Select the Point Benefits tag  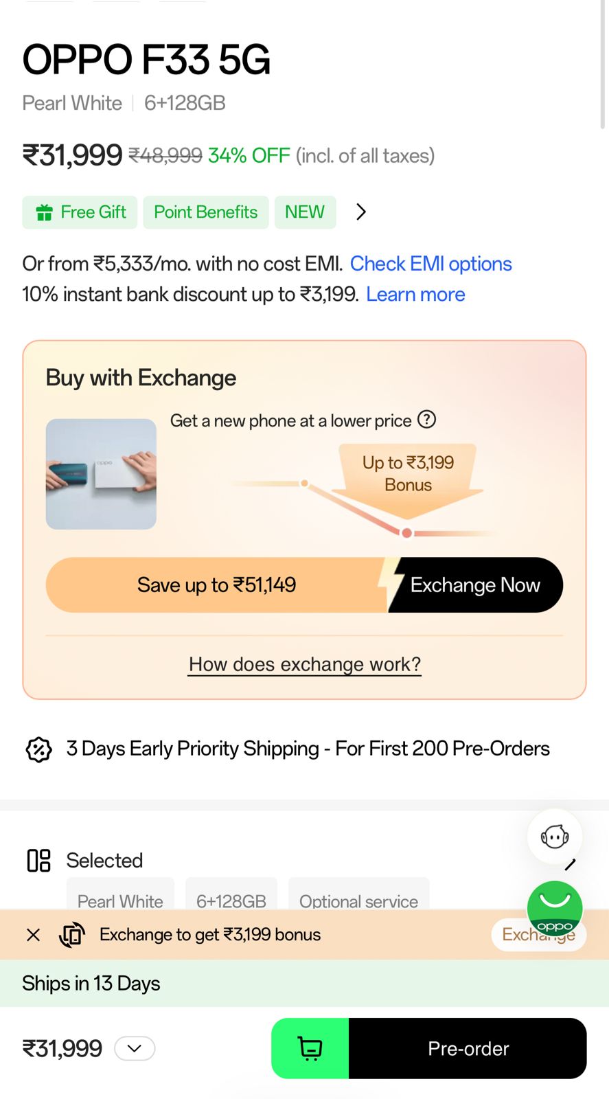pos(206,212)
